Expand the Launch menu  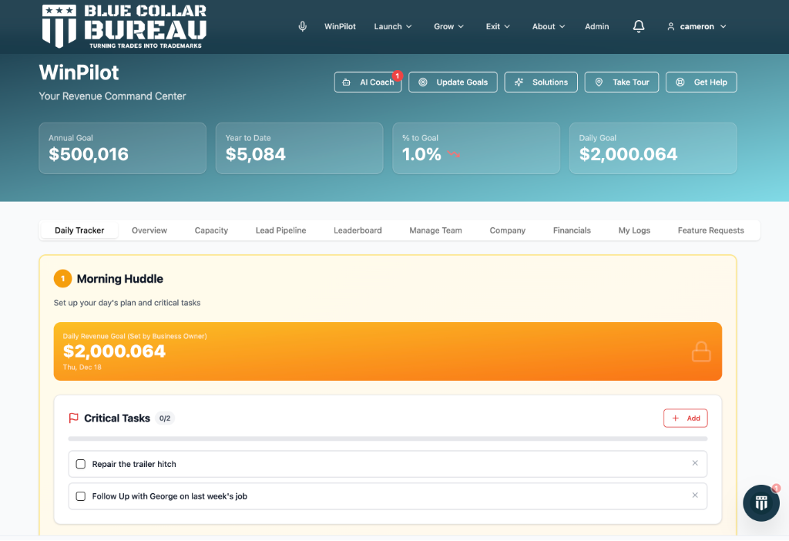[x=393, y=26]
